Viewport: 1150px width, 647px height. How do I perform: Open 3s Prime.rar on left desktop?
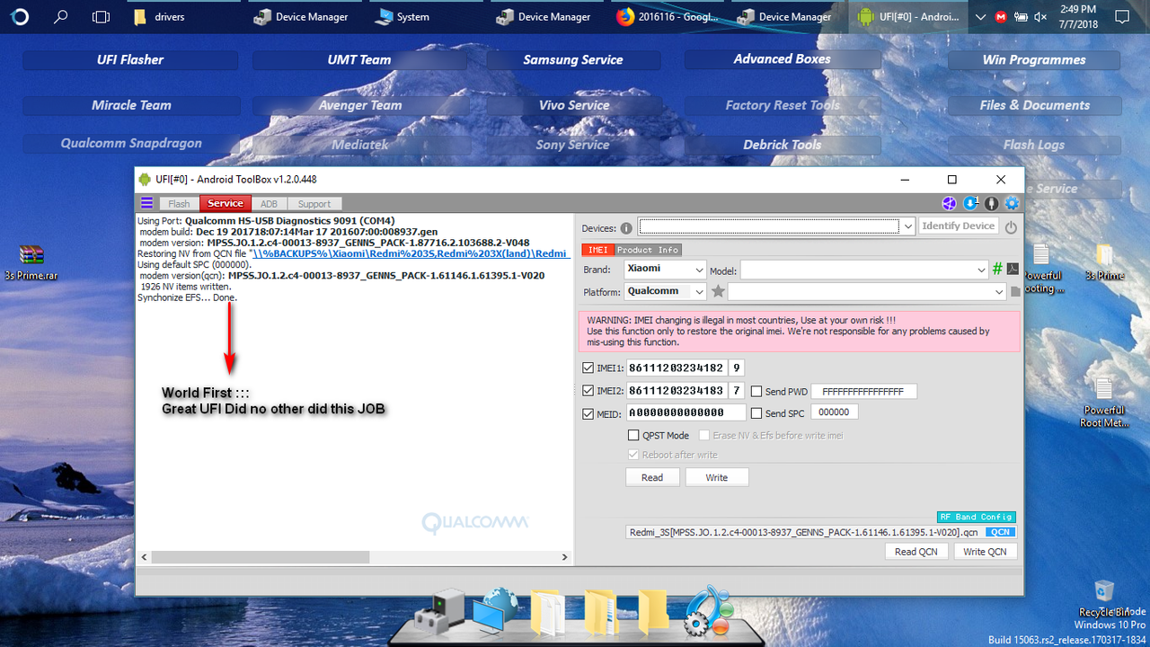click(x=31, y=263)
